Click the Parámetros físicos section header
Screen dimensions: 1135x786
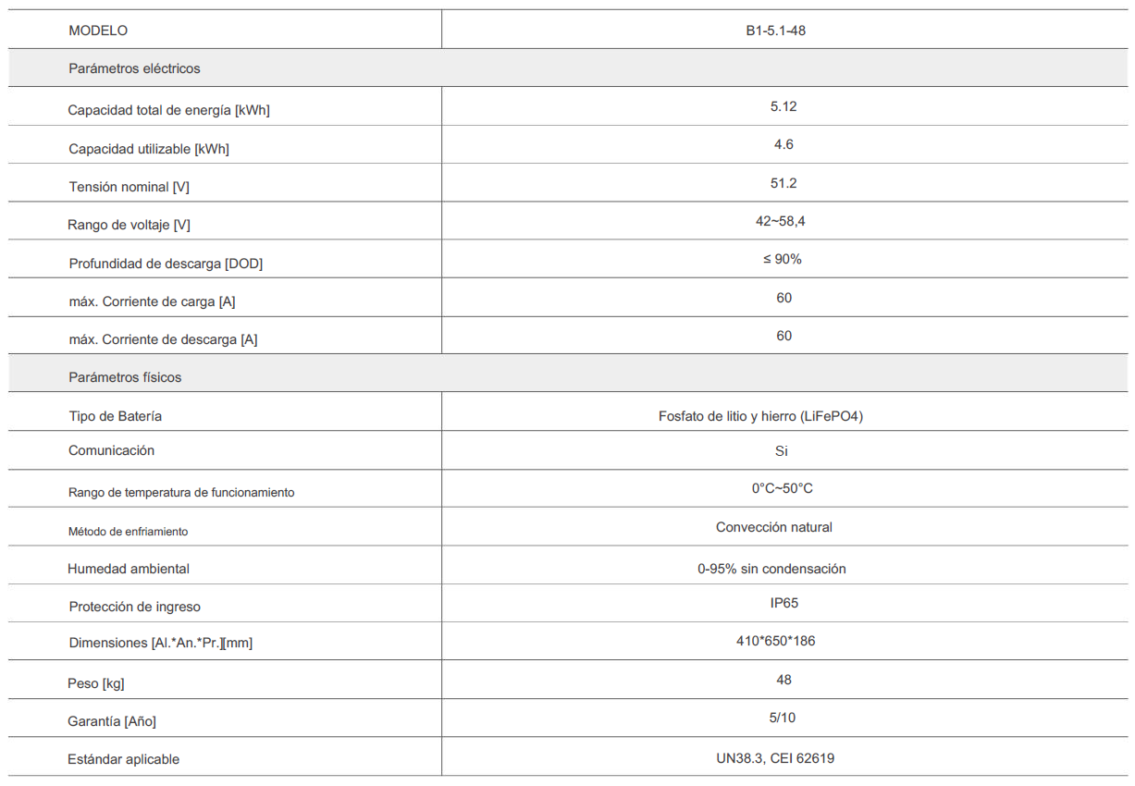click(125, 377)
